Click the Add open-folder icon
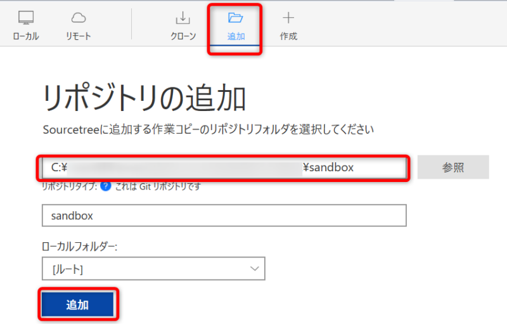 coord(236,18)
